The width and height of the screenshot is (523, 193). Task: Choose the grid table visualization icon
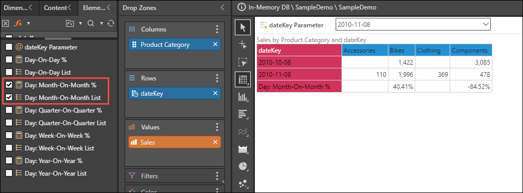(243, 79)
